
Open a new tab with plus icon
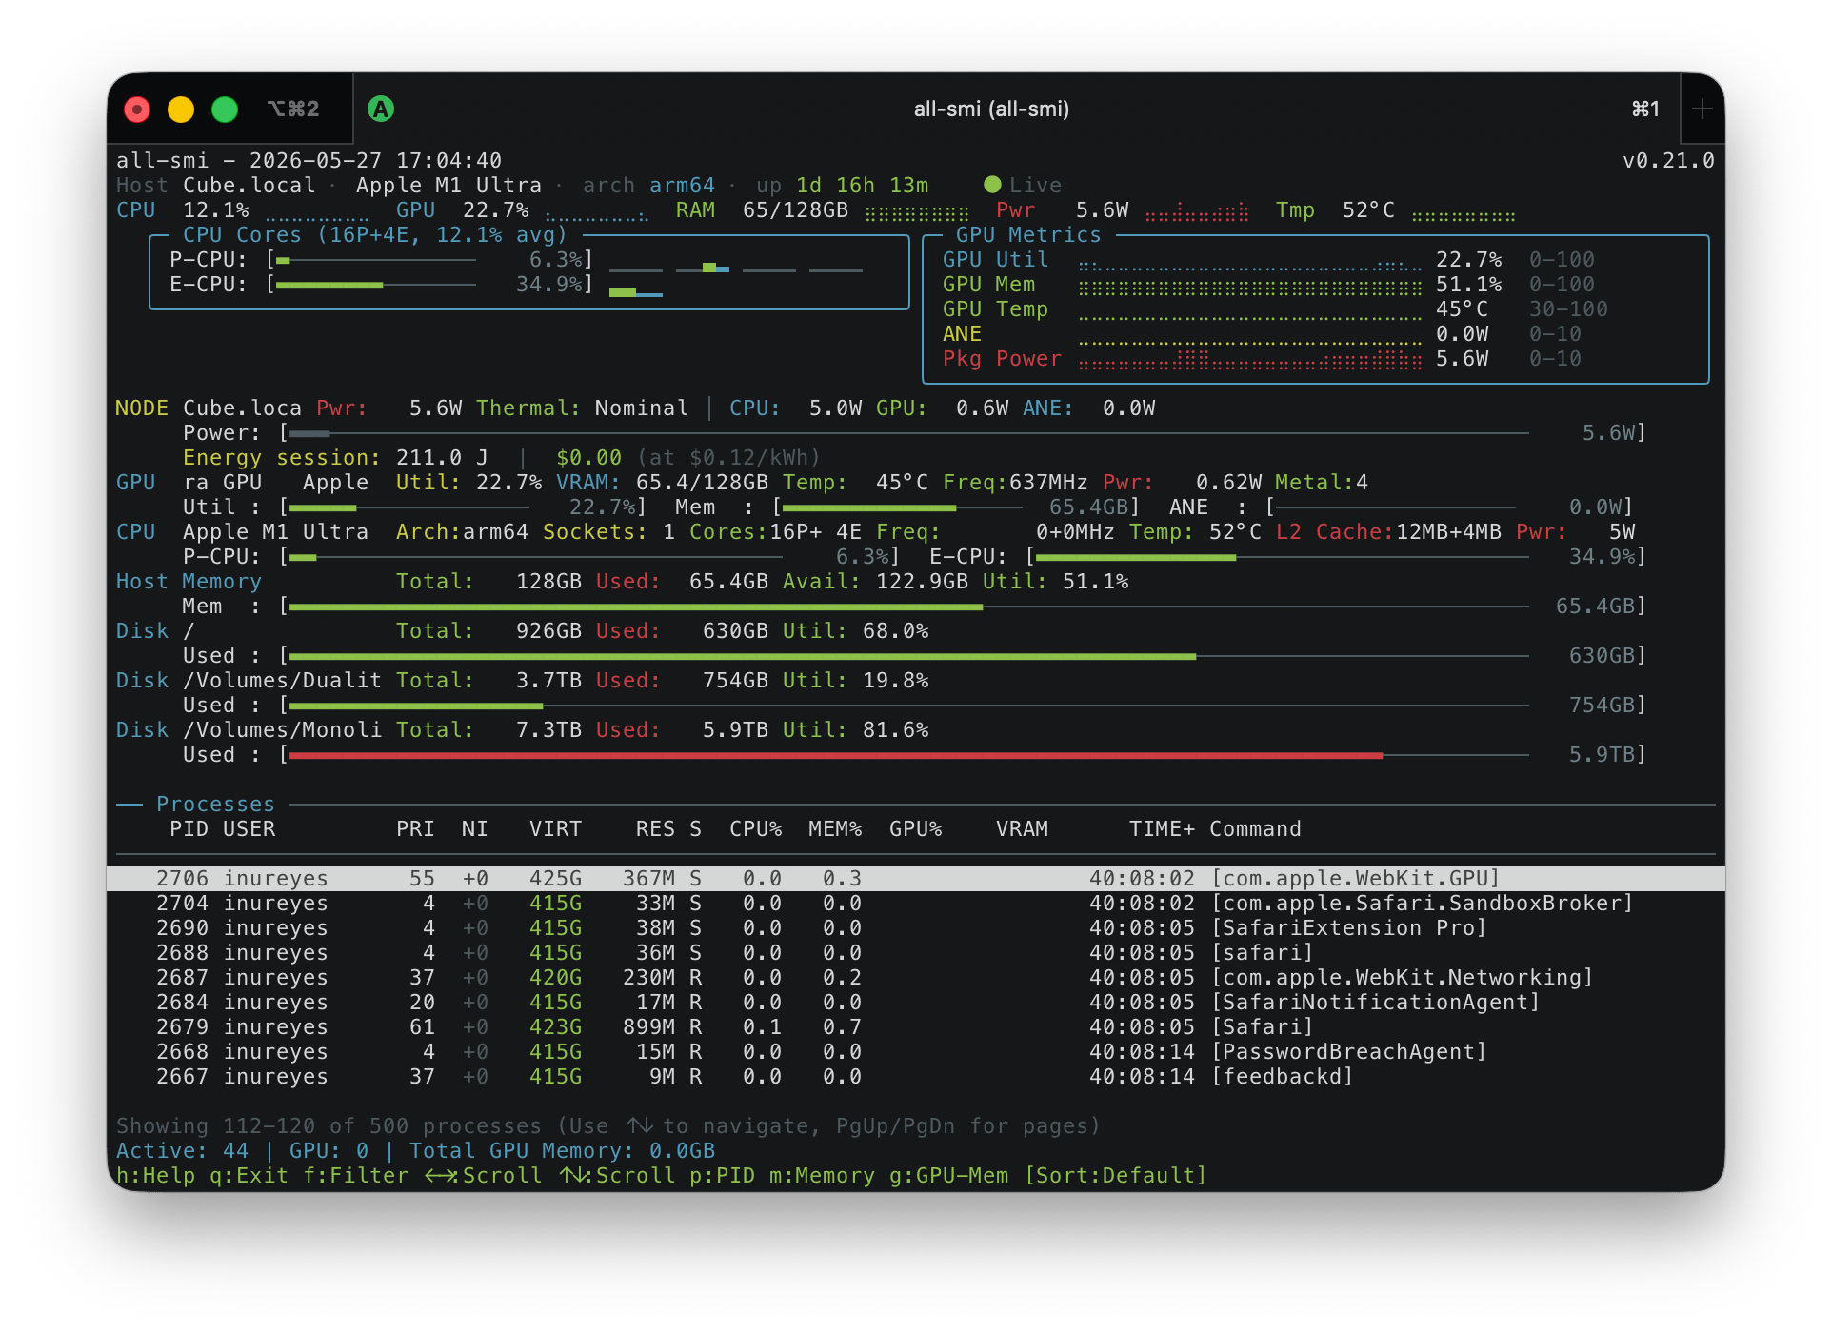coord(1703,109)
